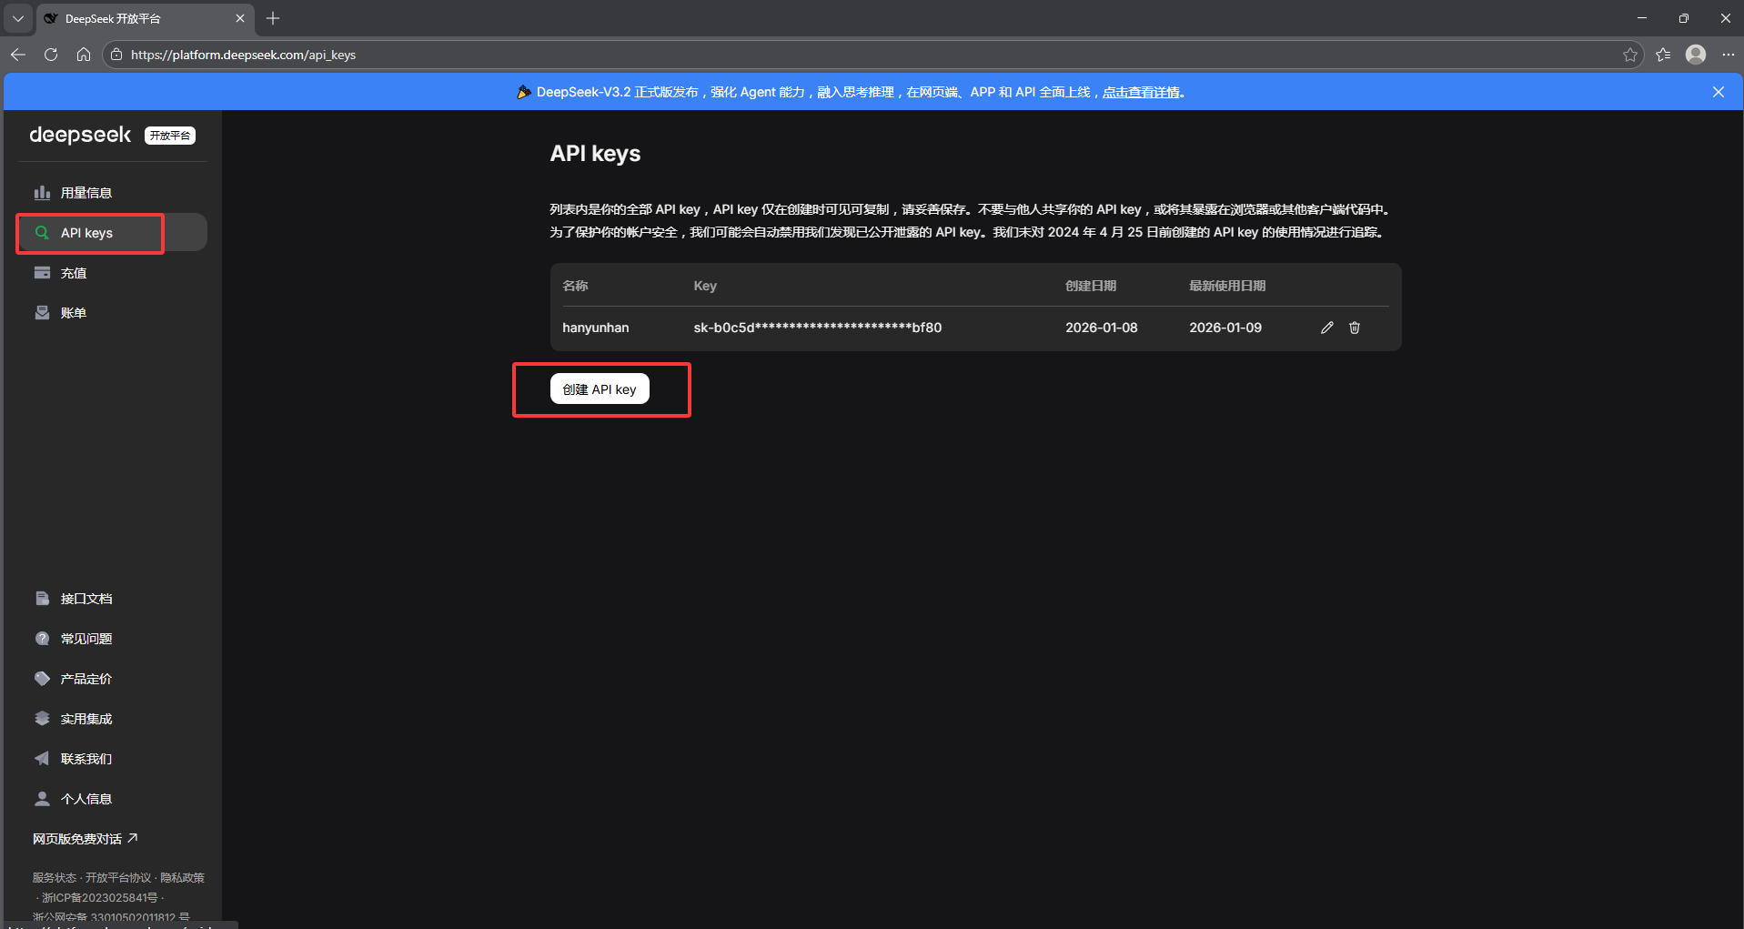Open the browser profile avatar

(1696, 55)
